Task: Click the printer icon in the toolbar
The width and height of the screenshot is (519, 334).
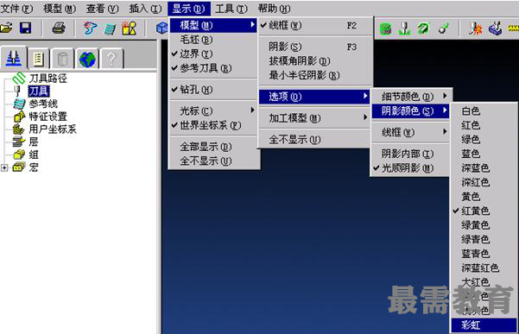Action: click(60, 28)
